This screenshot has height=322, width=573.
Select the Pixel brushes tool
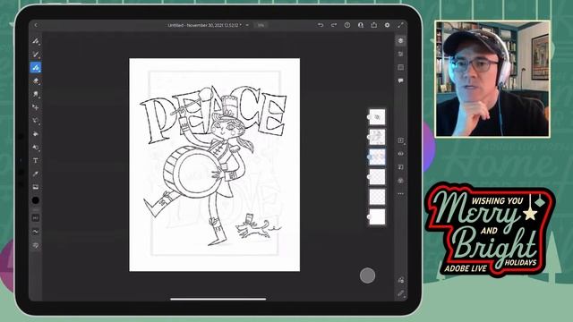(36, 41)
